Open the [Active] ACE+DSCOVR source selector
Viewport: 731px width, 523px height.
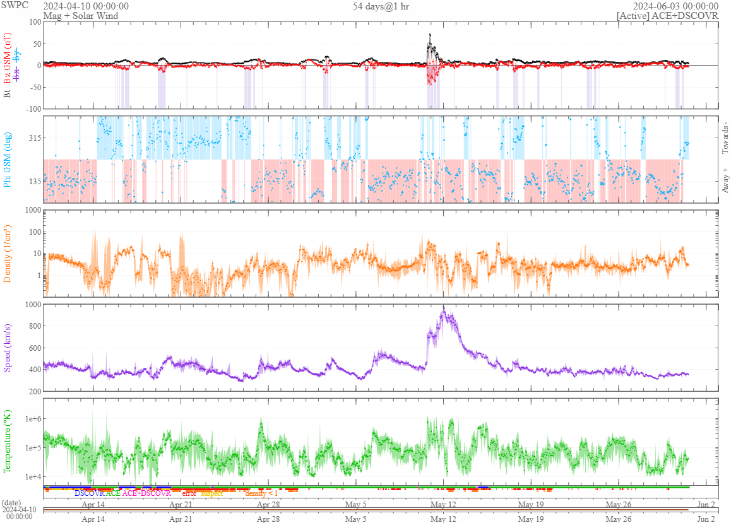pyautogui.click(x=667, y=15)
